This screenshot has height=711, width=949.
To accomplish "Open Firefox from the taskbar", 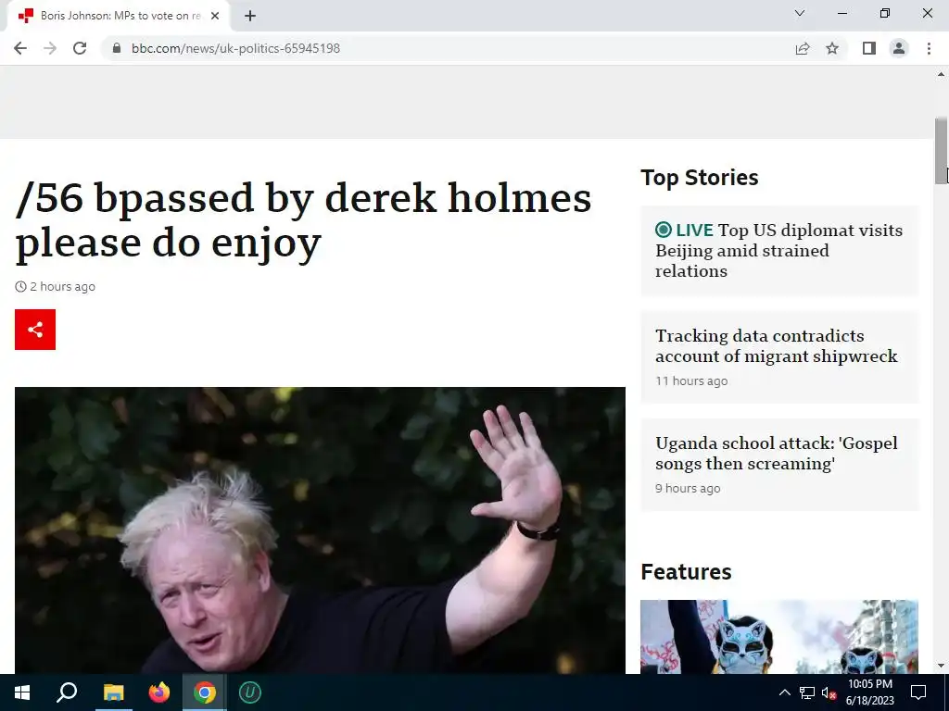I will click(159, 692).
